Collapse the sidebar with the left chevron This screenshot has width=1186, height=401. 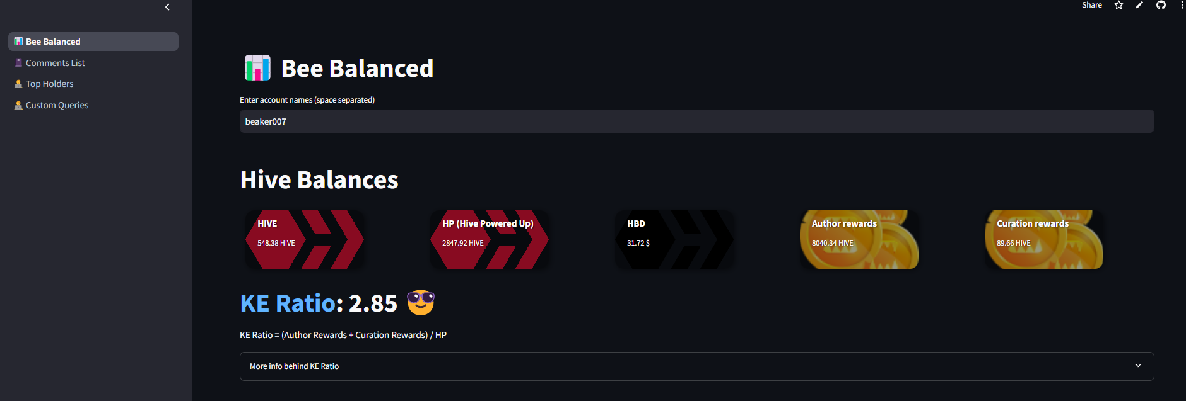[x=167, y=7]
